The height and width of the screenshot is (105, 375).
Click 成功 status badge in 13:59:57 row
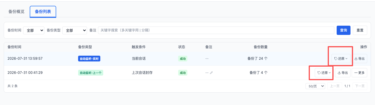(x=183, y=59)
